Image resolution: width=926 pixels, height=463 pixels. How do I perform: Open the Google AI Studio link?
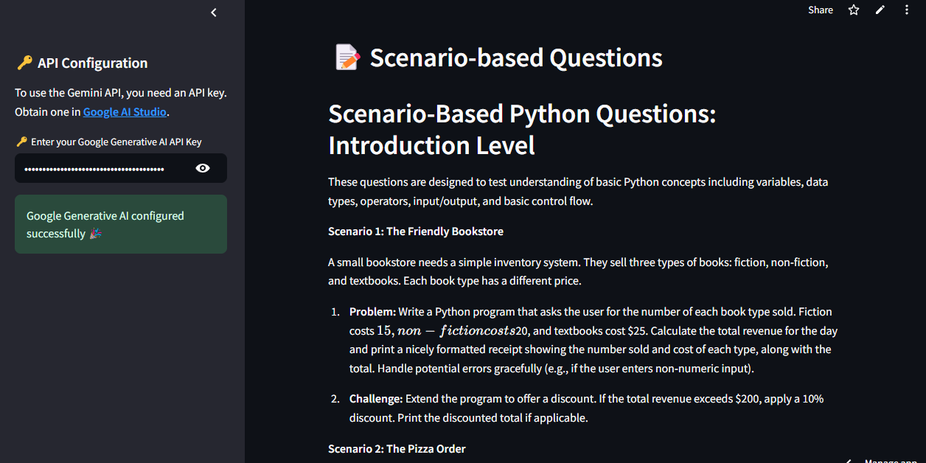pos(125,112)
